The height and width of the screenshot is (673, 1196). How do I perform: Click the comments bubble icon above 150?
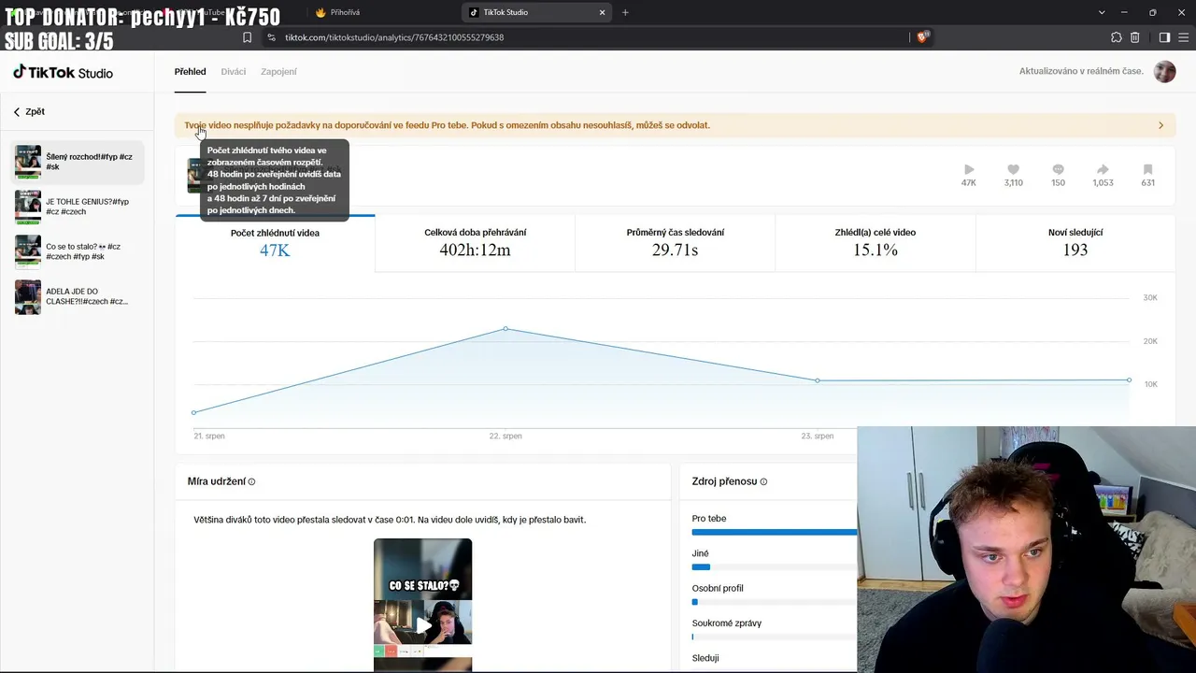1058,169
